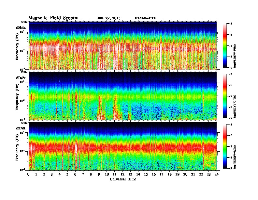Click the "Universal Time" axis title

[x=123, y=179]
